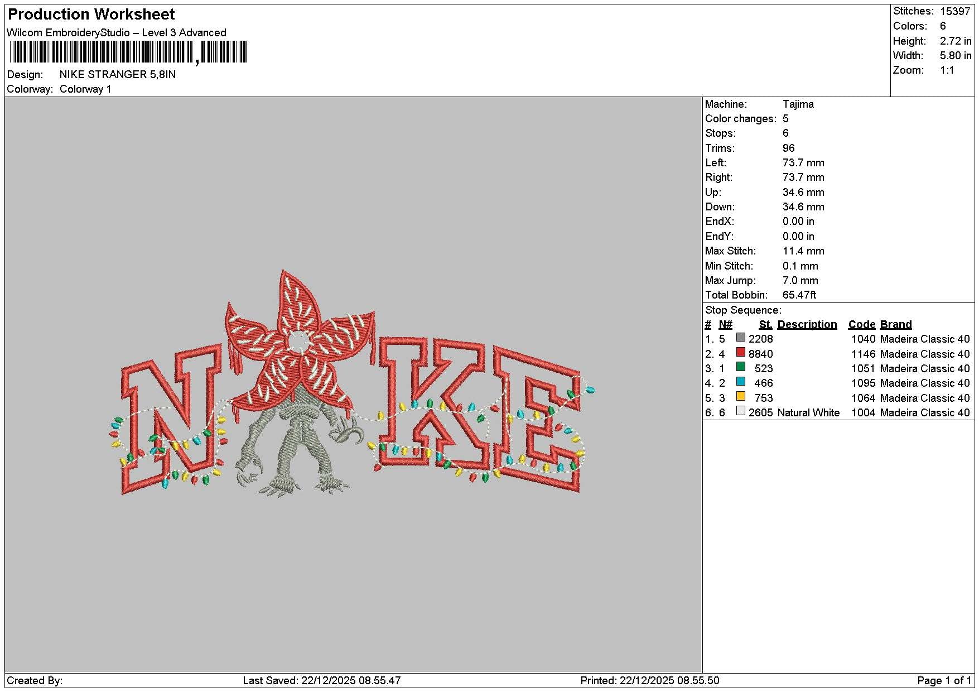Click the Color changes value 5
979x692 pixels.
(785, 119)
